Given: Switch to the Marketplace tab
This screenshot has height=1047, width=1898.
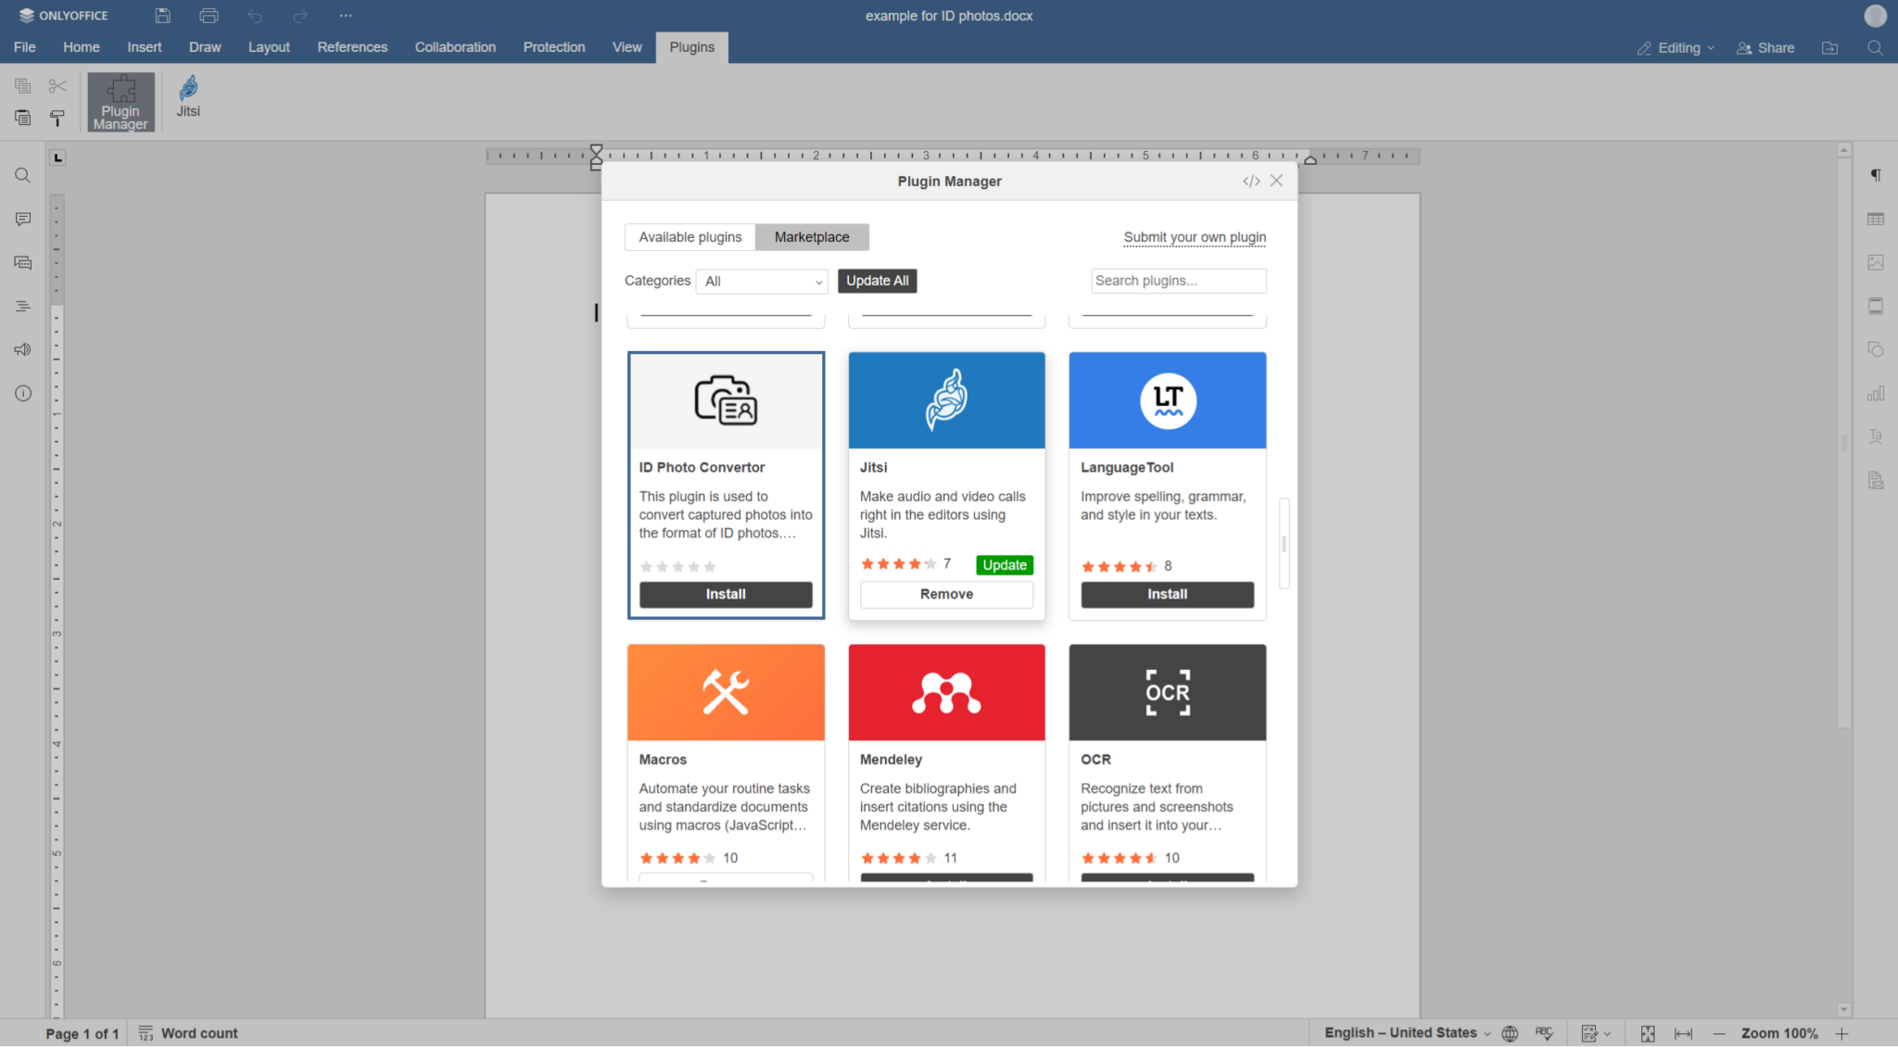Looking at the screenshot, I should 811,237.
